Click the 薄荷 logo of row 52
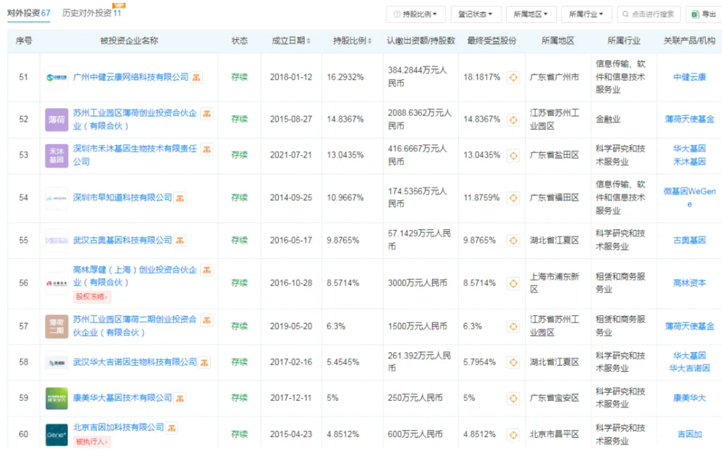 (57, 120)
